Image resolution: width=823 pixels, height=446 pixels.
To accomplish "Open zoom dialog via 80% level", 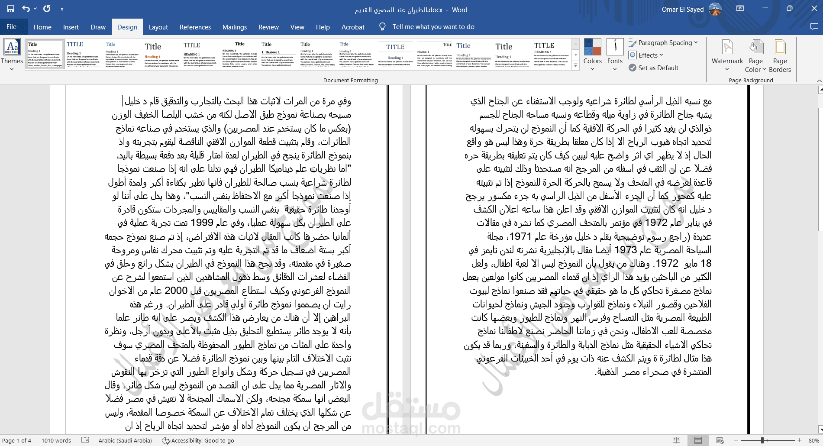I will pos(814,440).
